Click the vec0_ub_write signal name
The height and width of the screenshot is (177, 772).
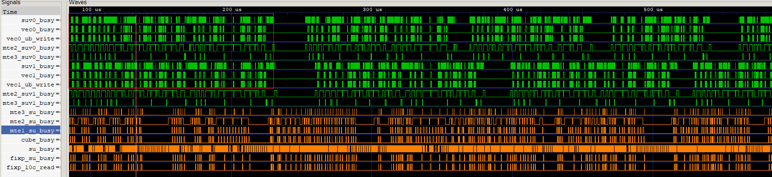tap(30, 39)
